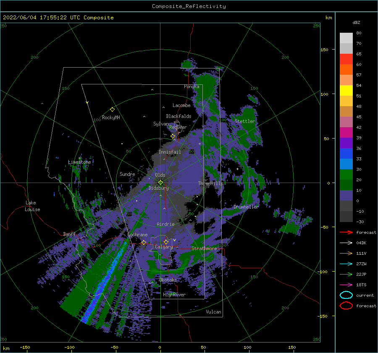Click the HighRiver label
378x353 pixels.
point(174,295)
